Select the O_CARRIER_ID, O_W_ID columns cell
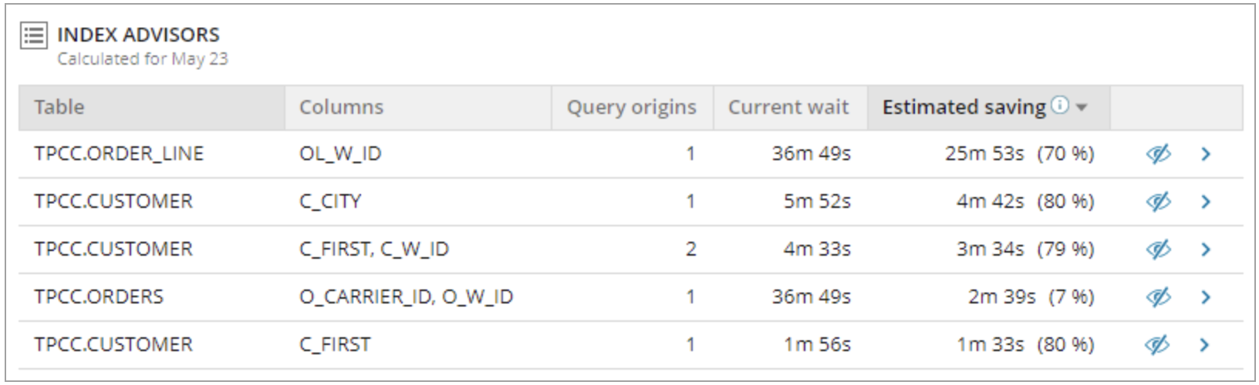This screenshot has height=385, width=1259. 407,297
